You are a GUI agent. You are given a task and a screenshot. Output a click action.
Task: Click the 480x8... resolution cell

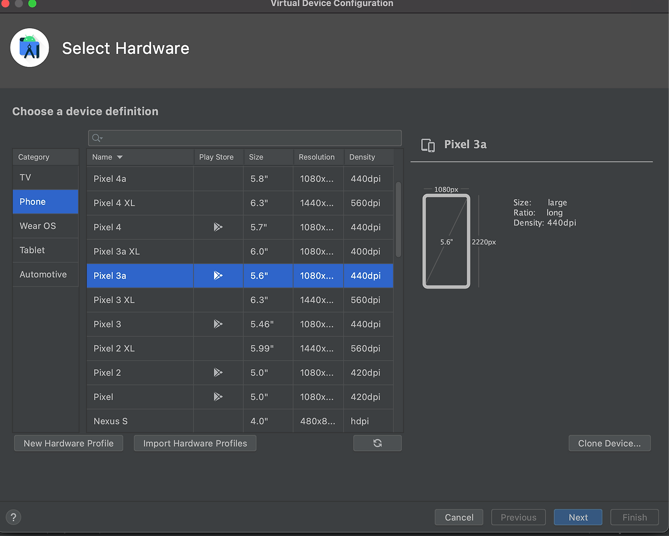pos(318,421)
